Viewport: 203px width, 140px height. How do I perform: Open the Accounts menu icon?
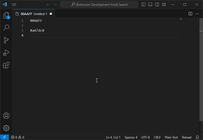[6, 116]
